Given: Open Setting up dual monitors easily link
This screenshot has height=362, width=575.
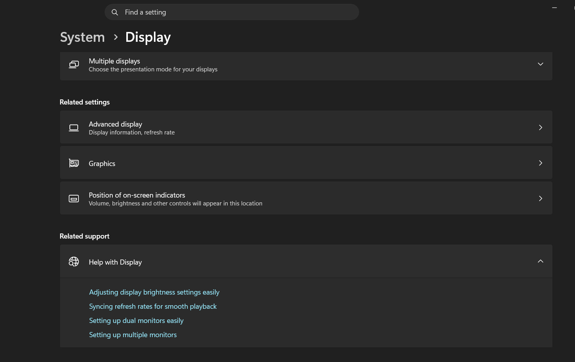Looking at the screenshot, I should tap(136, 321).
